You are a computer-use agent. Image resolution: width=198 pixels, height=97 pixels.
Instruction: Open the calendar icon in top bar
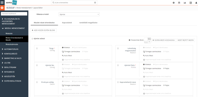click(x=179, y=3)
